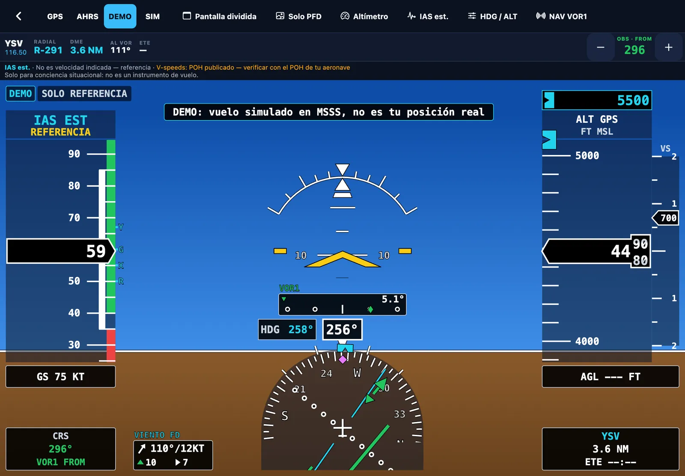Tap the YSV 116.50 station identifier
Screen dimensions: 685x476
pos(15,47)
